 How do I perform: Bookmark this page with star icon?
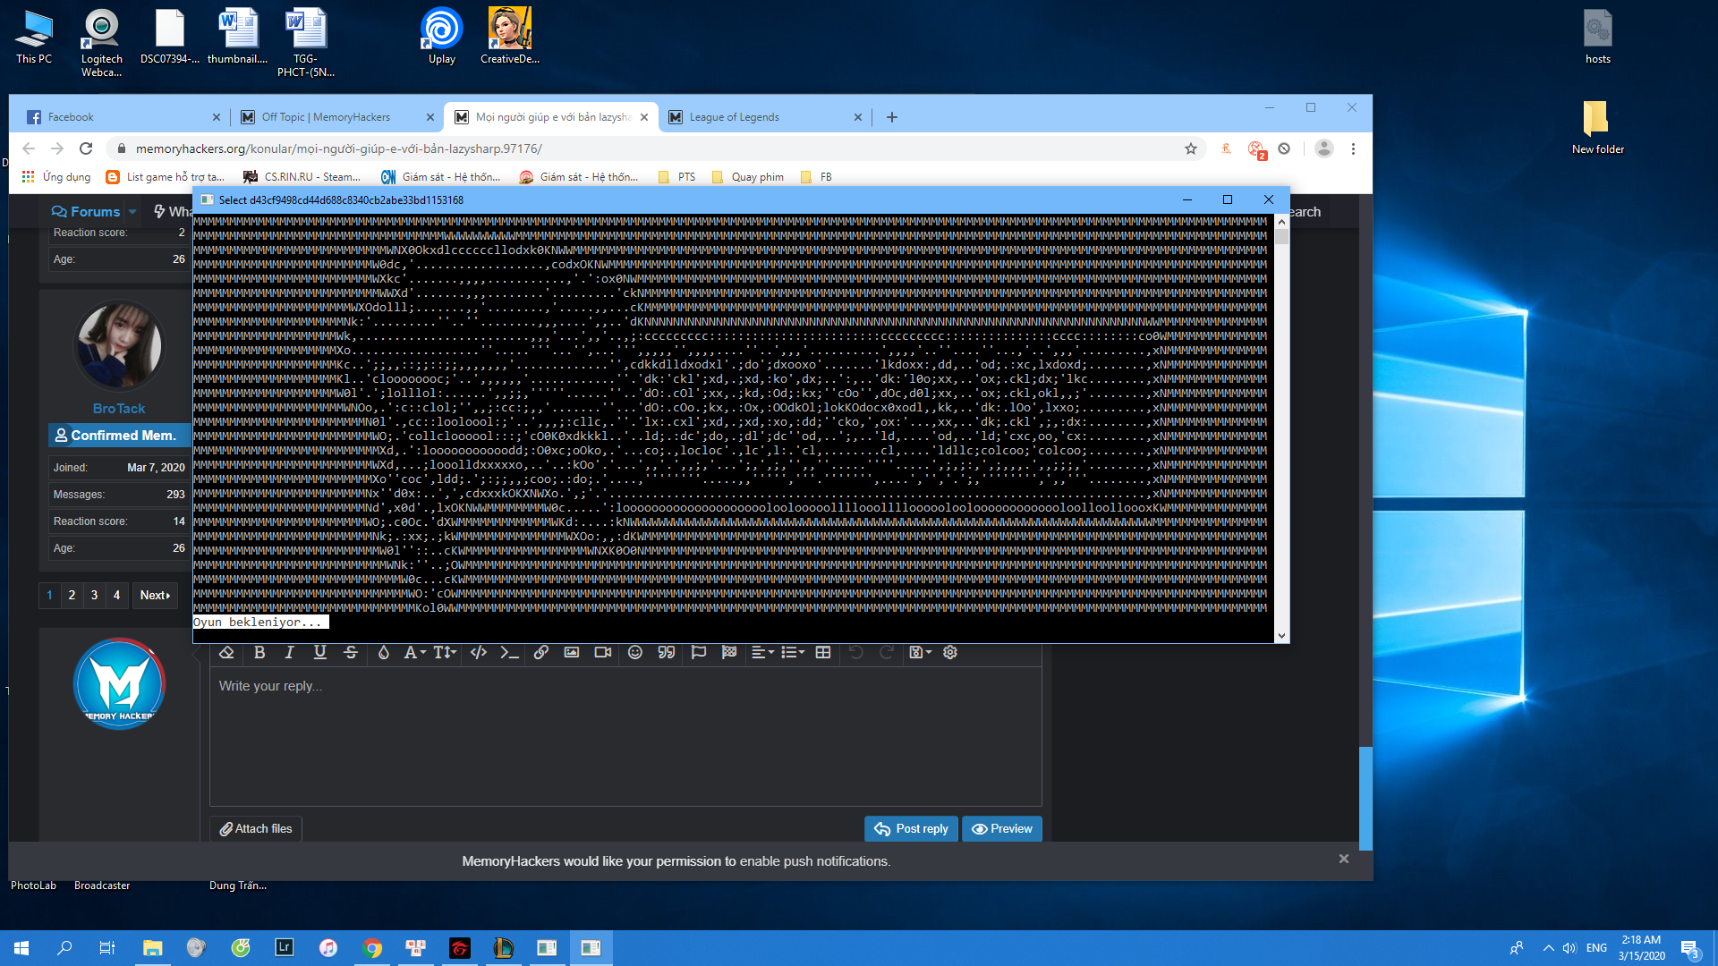1191,148
